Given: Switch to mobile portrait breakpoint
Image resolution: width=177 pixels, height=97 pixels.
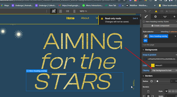Looking at the screenshot, I should [x=74, y=11].
